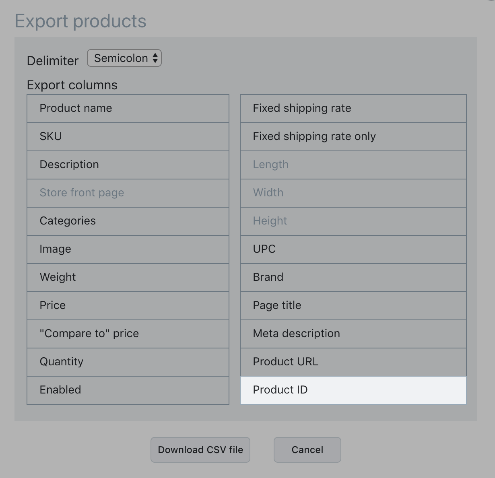This screenshot has width=495, height=478.
Task: Toggle the Enabled export column
Action: (128, 390)
